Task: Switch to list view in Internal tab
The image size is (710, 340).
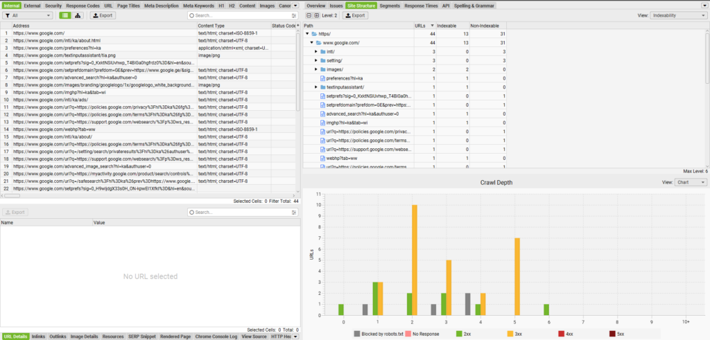Action: (65, 15)
